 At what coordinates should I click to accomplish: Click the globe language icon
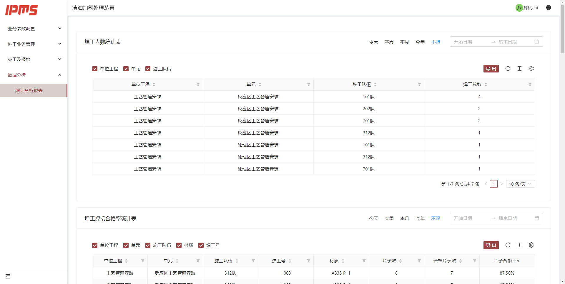tap(548, 8)
